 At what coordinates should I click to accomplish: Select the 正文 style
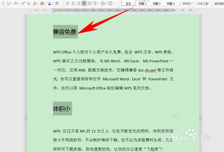(x=128, y=3)
